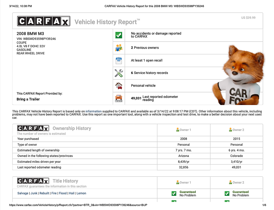Click the 'Arizona' state cell
The width and height of the screenshot is (274, 210).
(184, 156)
